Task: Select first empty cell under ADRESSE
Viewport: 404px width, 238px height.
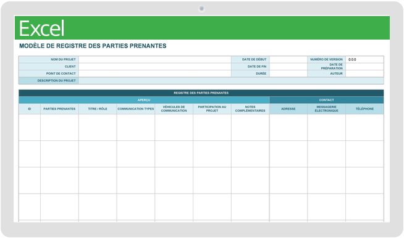Action: point(288,127)
